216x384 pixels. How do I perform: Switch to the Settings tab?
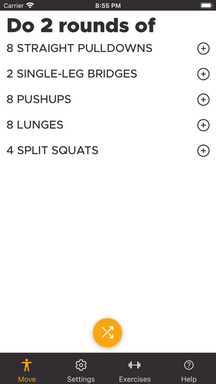click(x=81, y=369)
